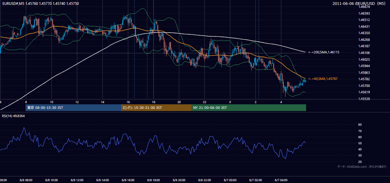The height and width of the screenshot is (183, 390).
Task: Click the 6/6 14:00 bottom time label
Action: (103, 180)
